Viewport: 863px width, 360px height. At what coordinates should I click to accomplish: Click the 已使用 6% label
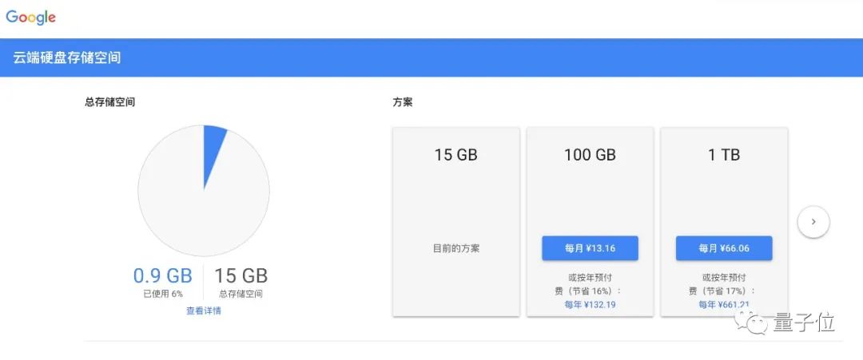[x=163, y=294]
